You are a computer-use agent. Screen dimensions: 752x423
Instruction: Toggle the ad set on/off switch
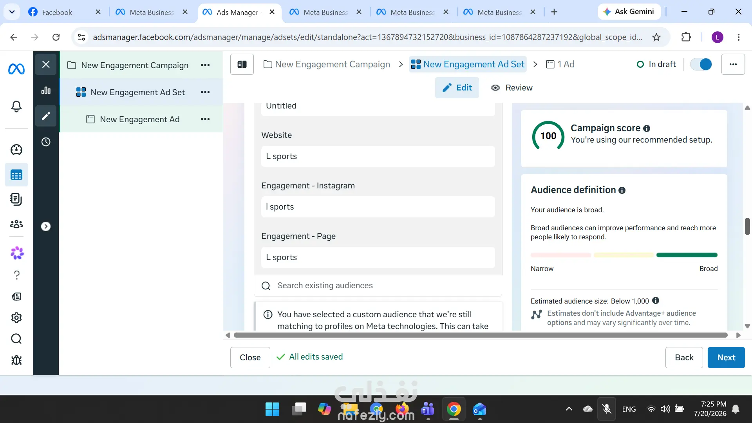pos(701,64)
